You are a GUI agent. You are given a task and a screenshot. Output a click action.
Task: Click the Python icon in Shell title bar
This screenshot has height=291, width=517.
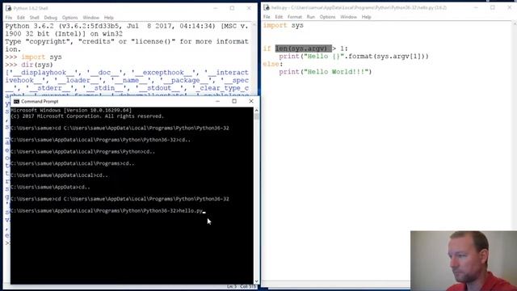coord(8,8)
